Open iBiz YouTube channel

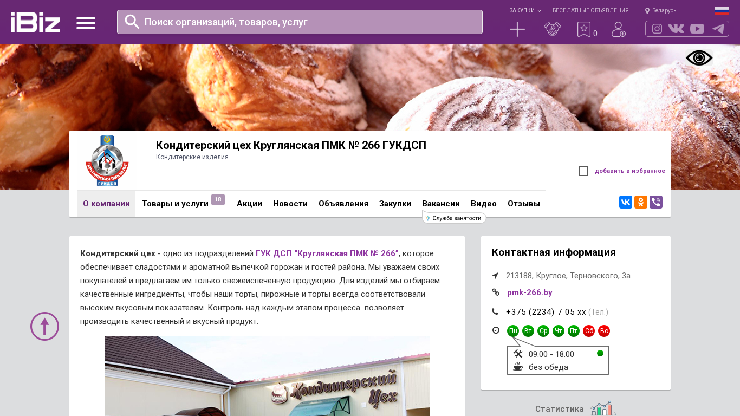tap(697, 29)
